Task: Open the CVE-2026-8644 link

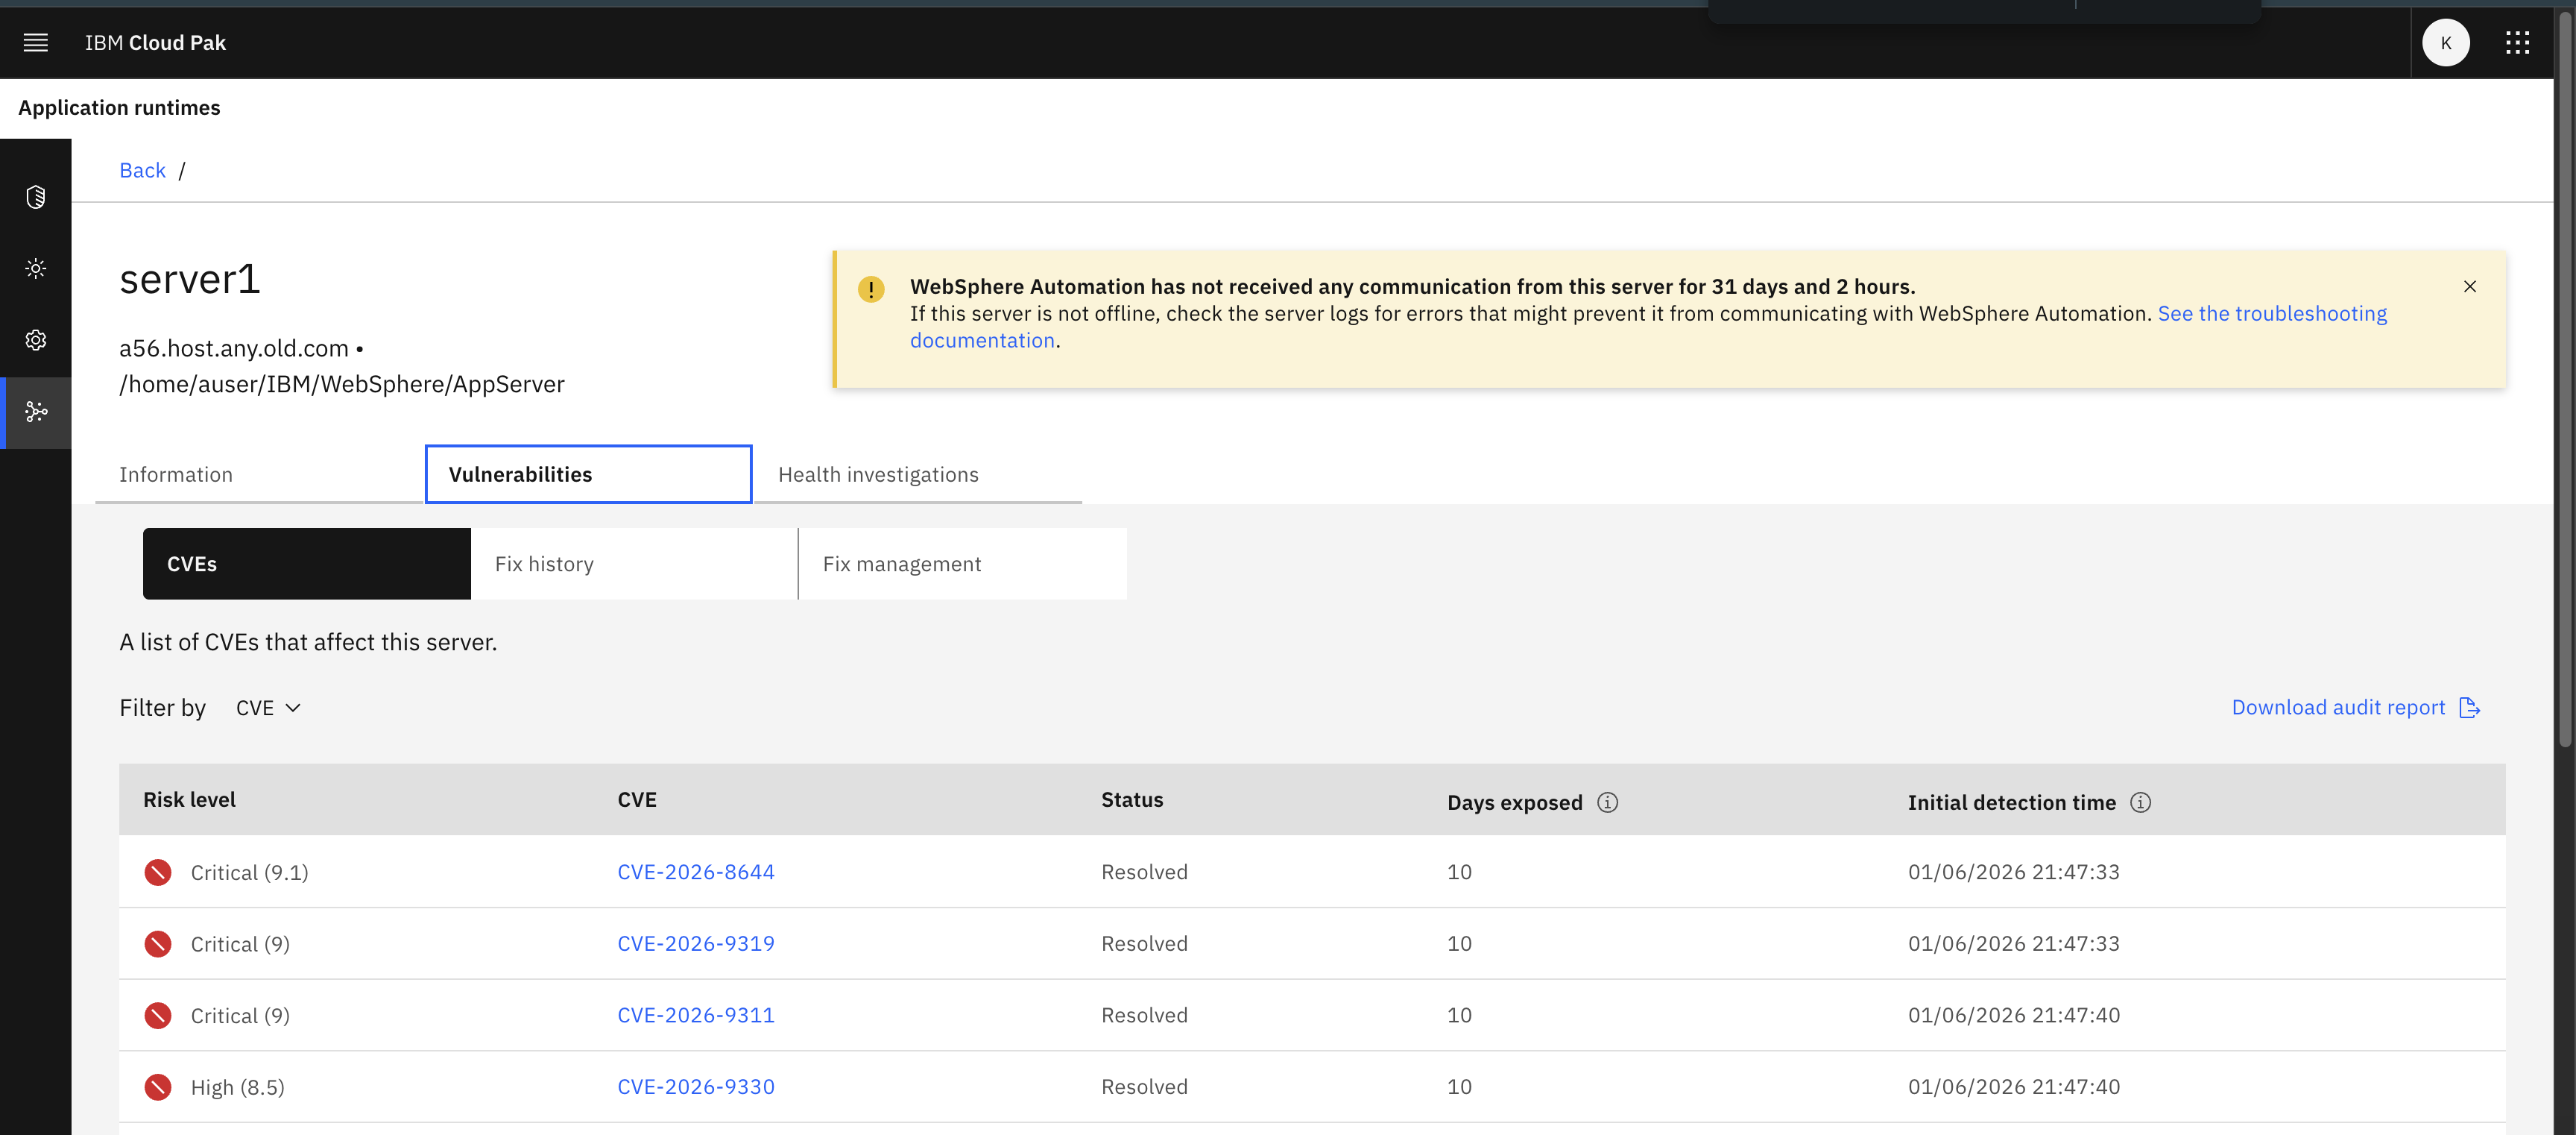Action: click(696, 872)
